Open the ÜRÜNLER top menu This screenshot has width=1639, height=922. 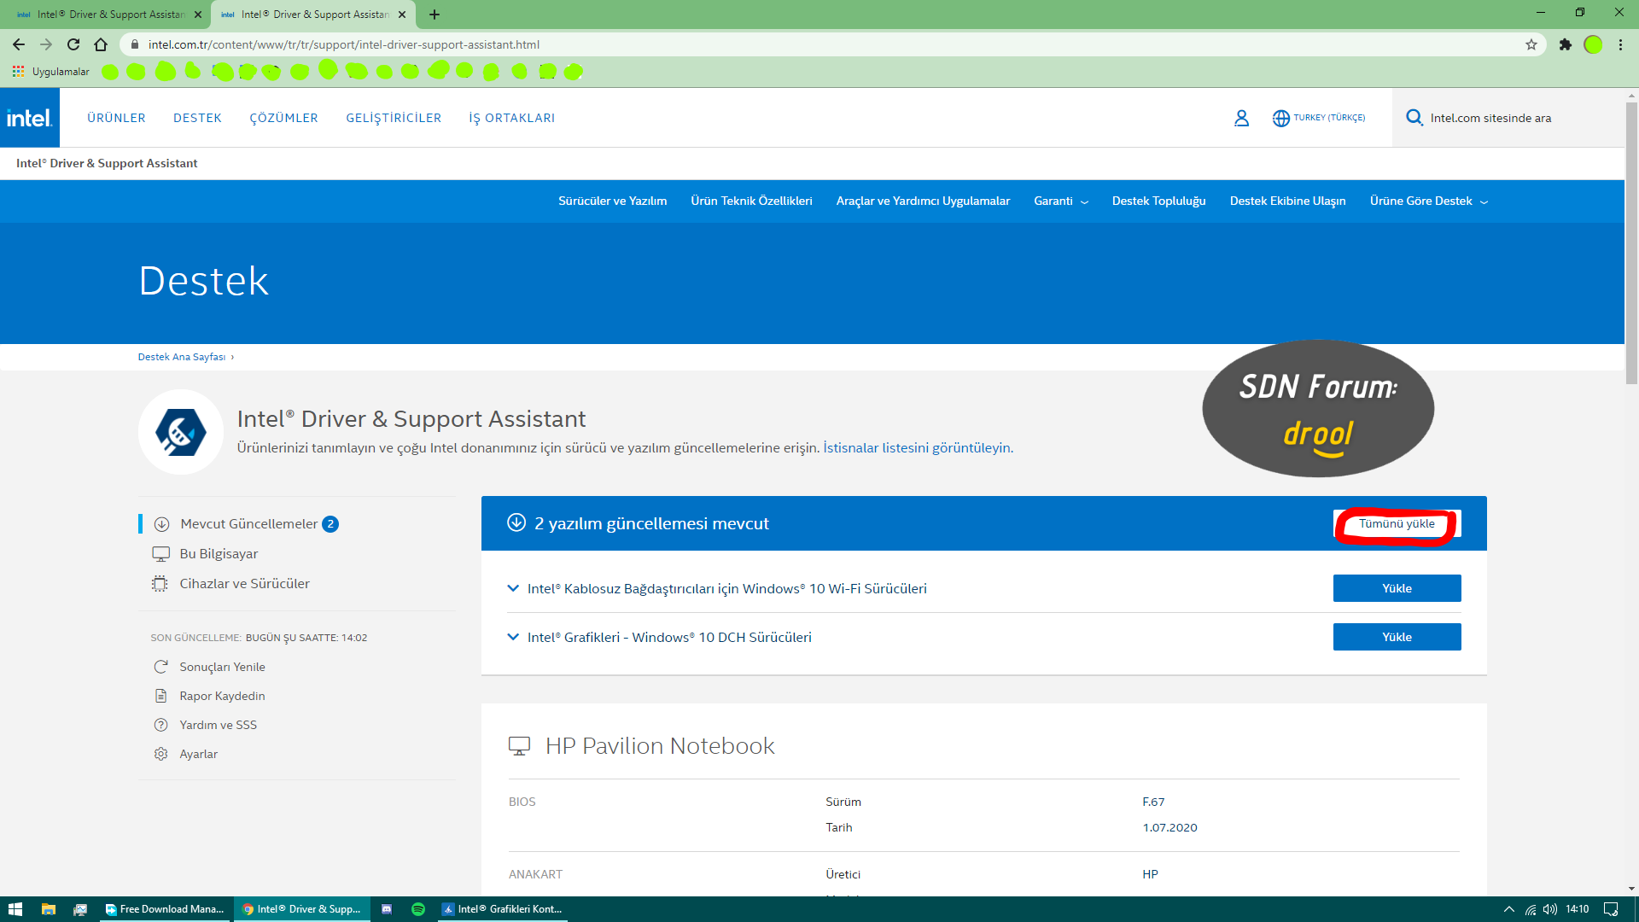click(116, 118)
